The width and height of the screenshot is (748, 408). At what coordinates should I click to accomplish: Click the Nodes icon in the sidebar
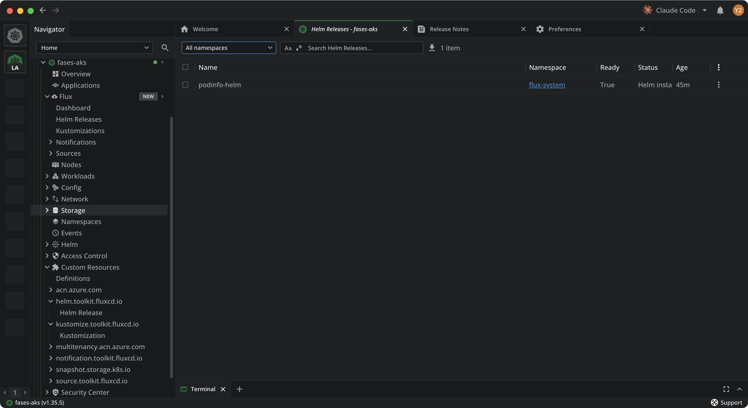tap(55, 165)
